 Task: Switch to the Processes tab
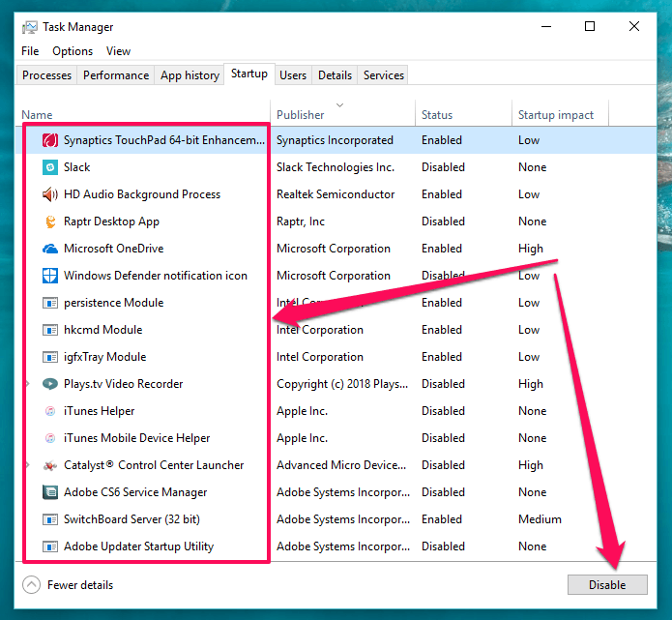[46, 75]
